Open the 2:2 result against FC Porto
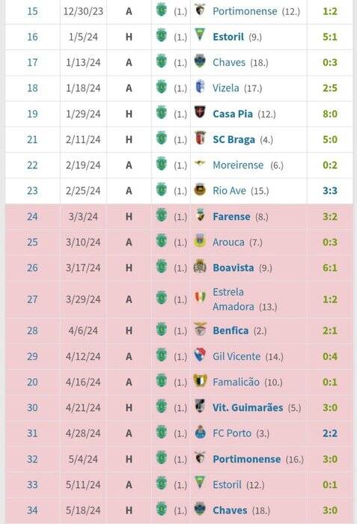Image resolution: width=357 pixels, height=524 pixels. [x=330, y=433]
